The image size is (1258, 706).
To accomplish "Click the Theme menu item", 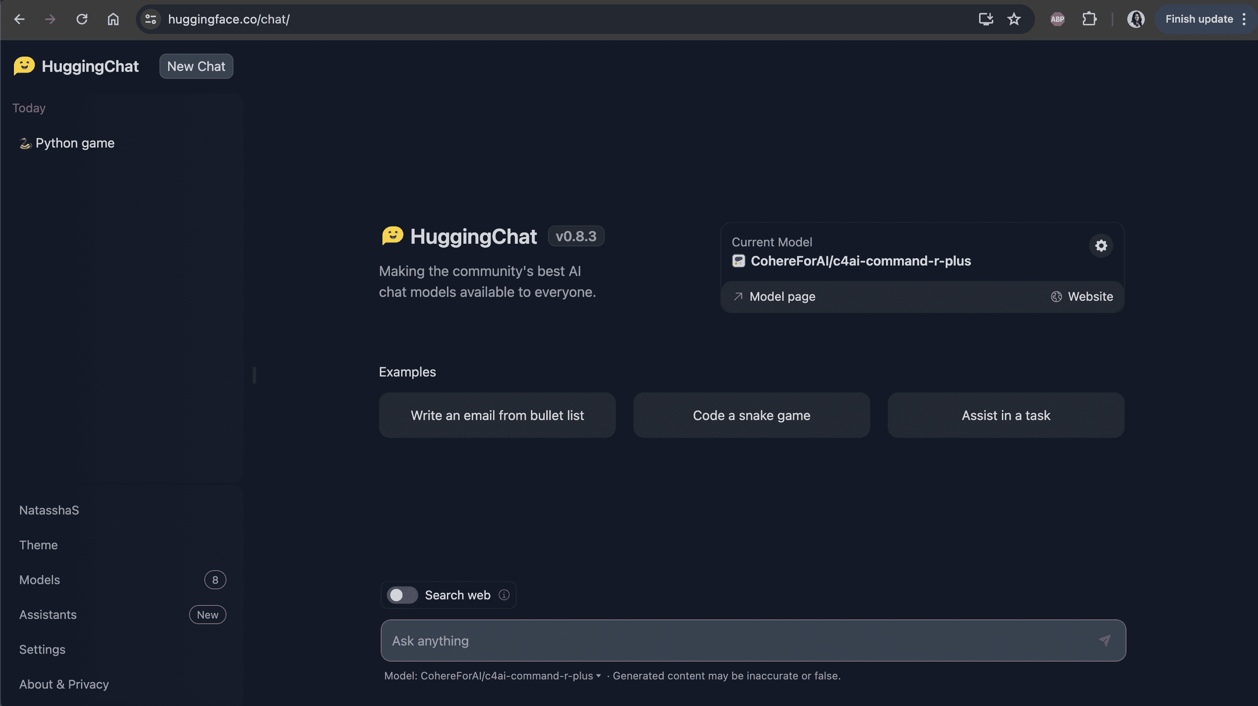I will click(37, 545).
